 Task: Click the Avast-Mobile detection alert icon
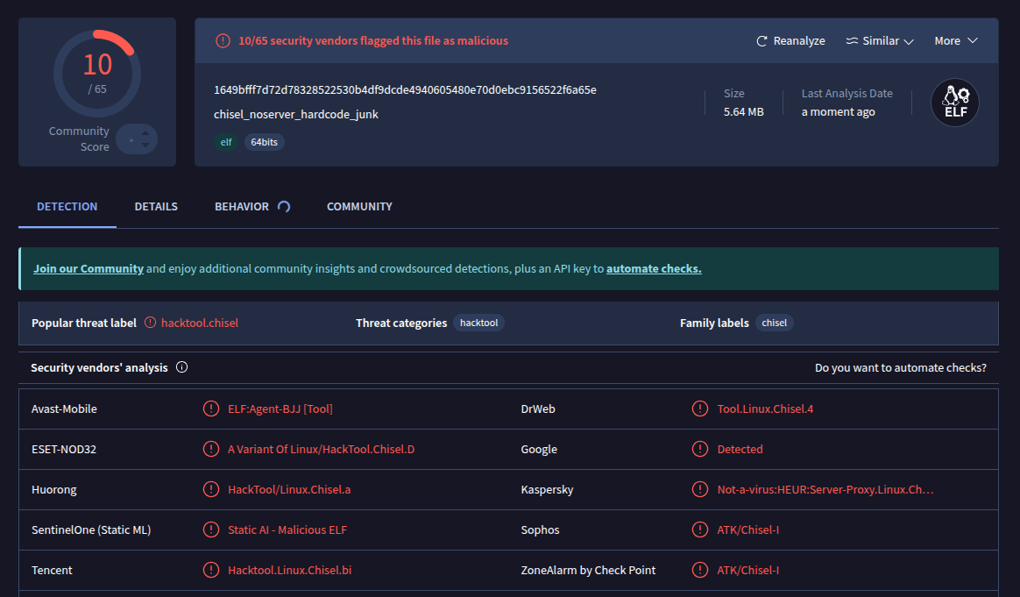tap(211, 409)
